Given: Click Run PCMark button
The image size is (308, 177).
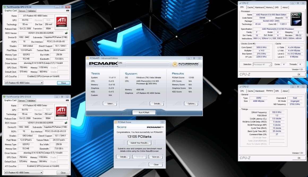Looking at the screenshot, I should coord(144,113).
